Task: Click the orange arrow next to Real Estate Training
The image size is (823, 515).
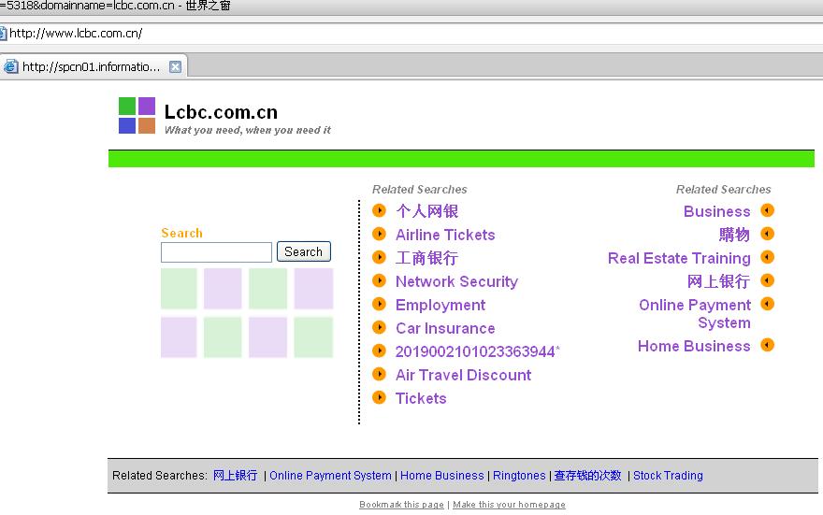Action: point(768,257)
